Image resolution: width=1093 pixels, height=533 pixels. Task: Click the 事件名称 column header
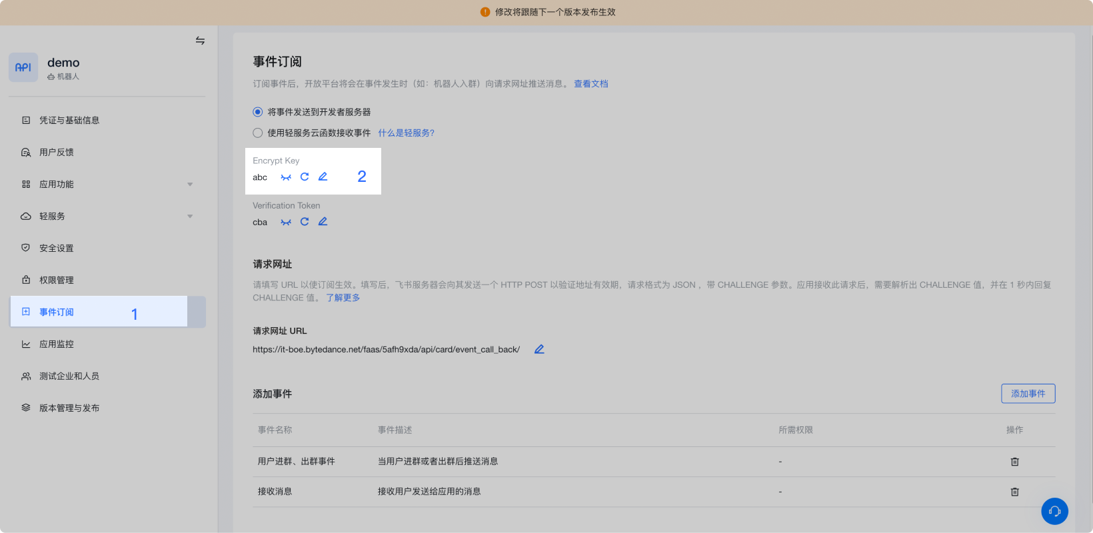(275, 430)
